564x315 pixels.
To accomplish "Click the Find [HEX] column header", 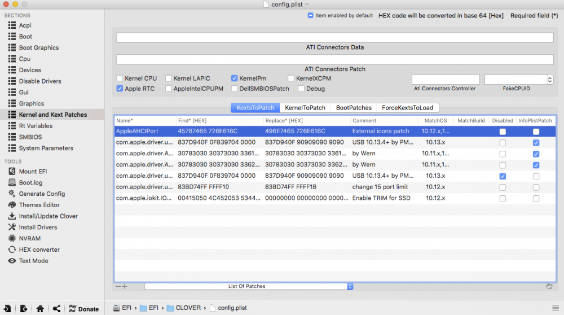I will [219, 121].
